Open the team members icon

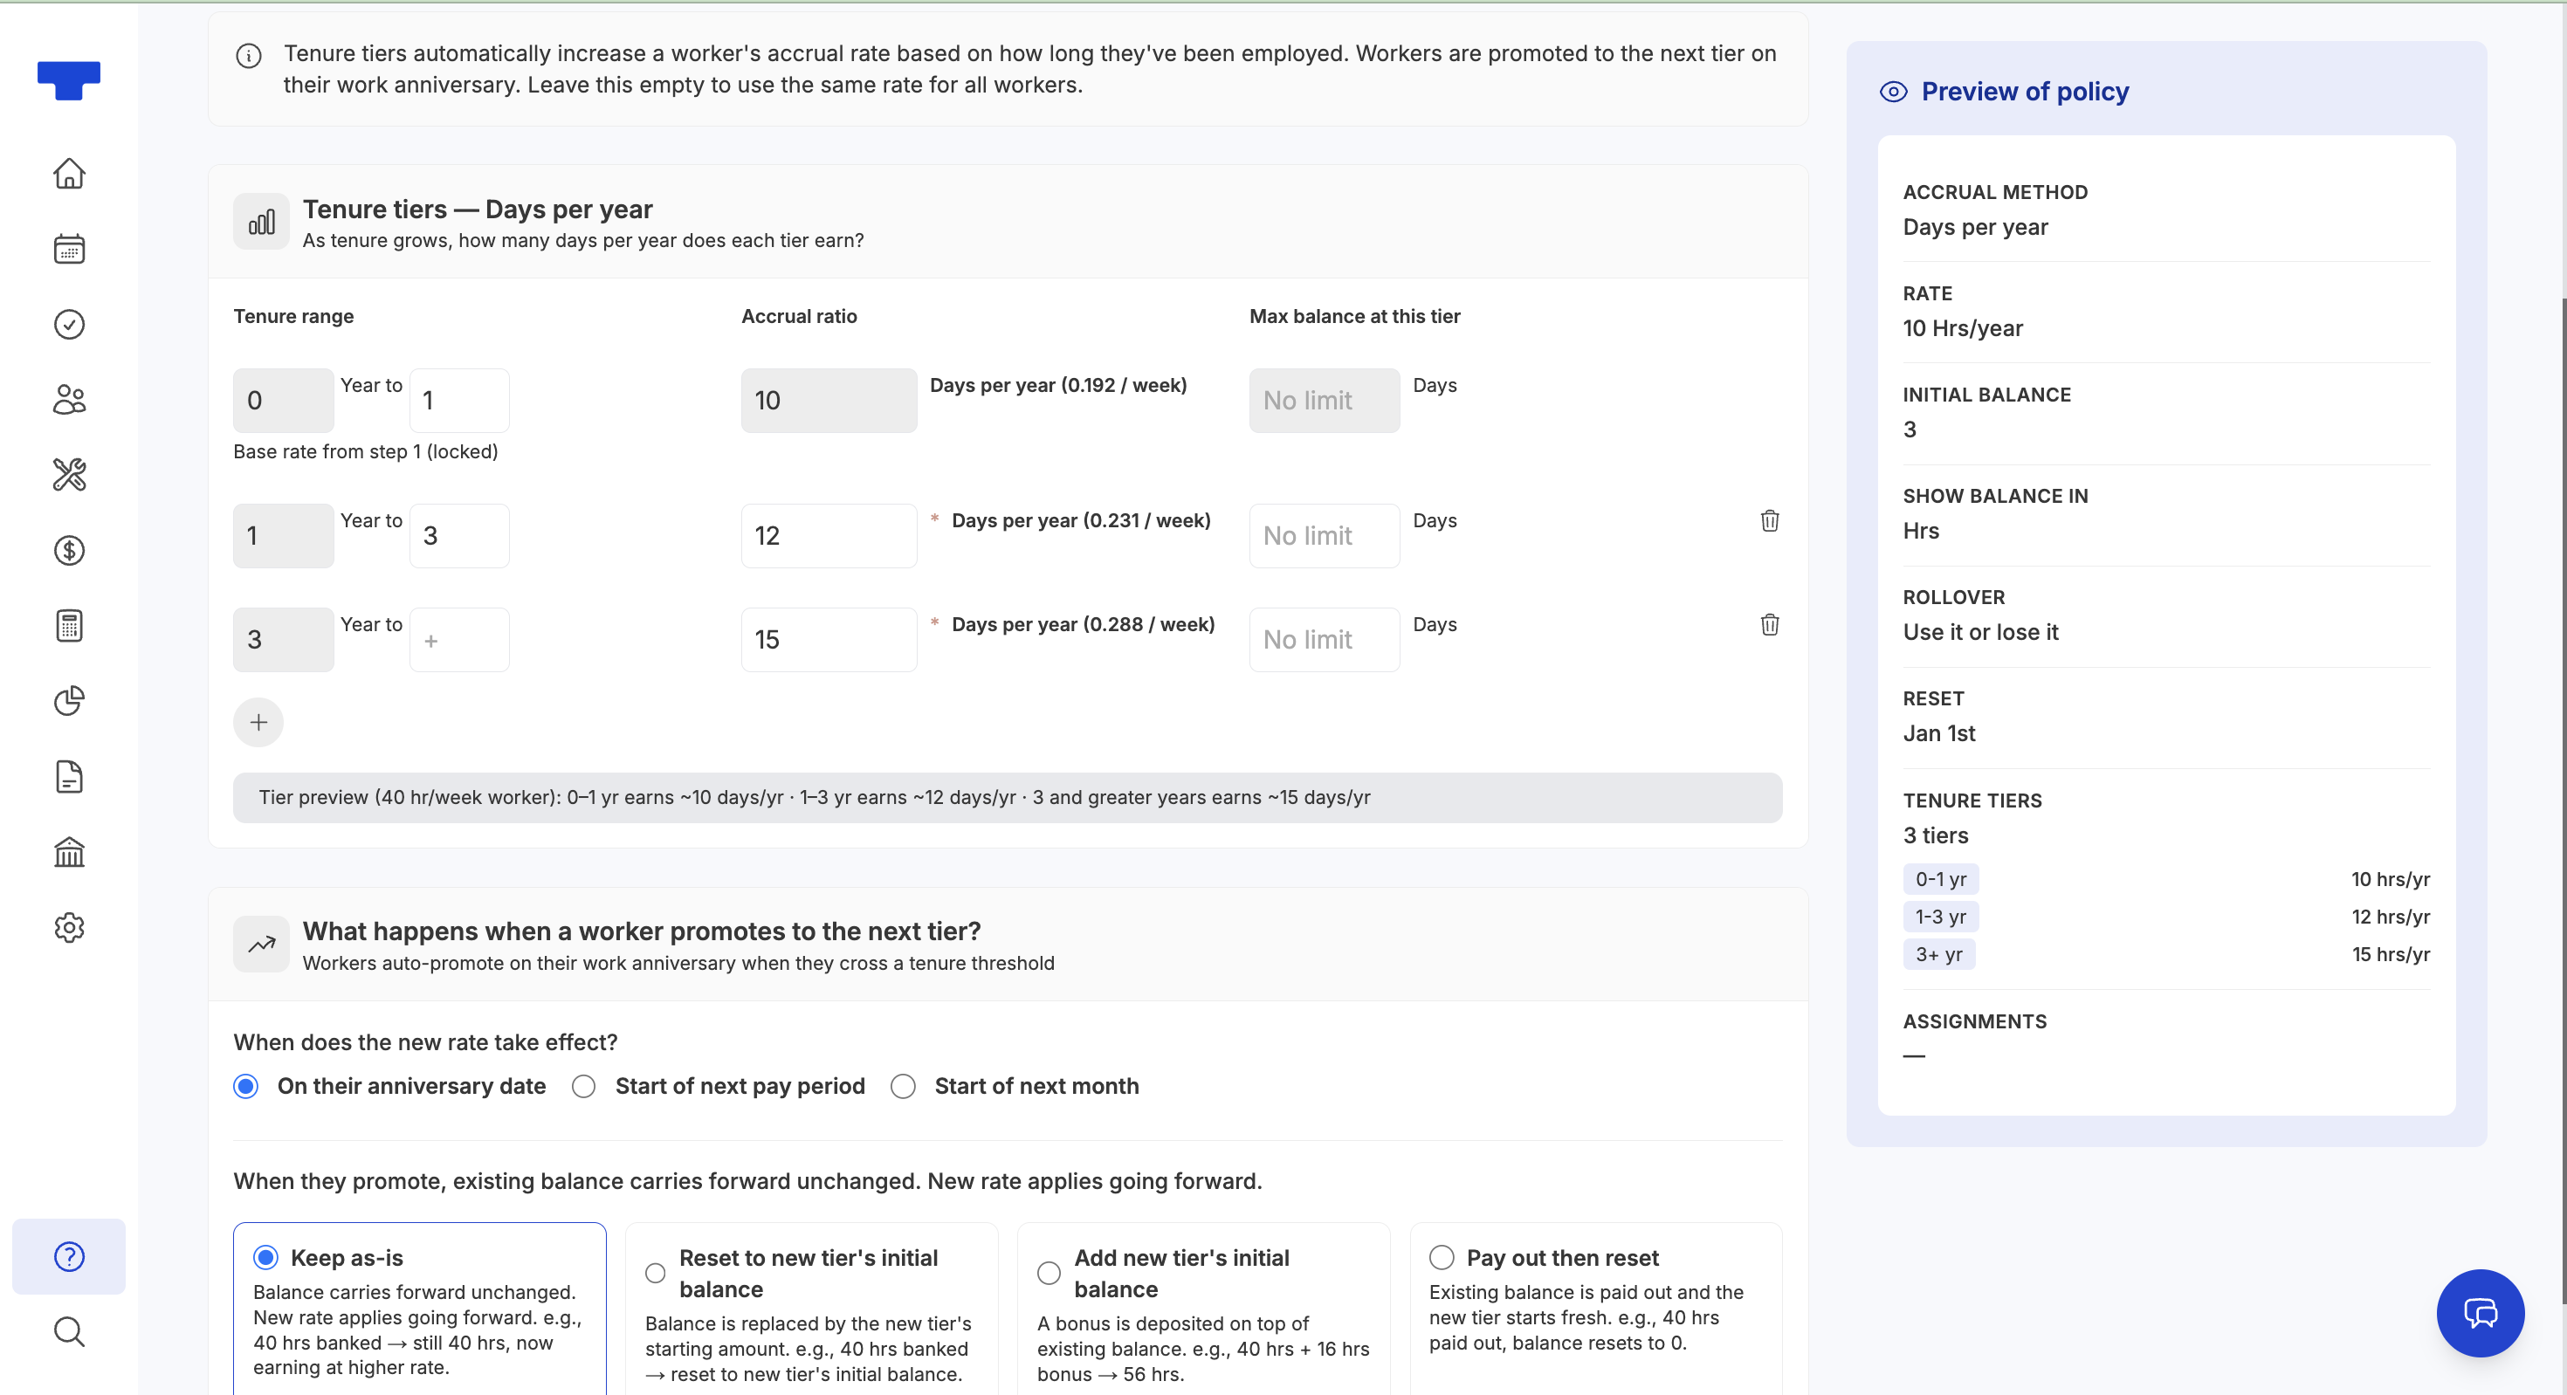click(x=69, y=400)
